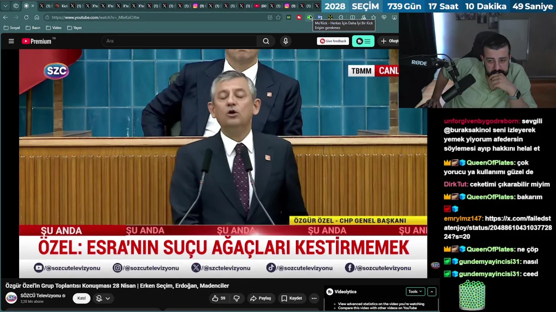Open workspaces icon in tab bar
Viewport: 556px width, 312px height.
(x=16, y=6)
